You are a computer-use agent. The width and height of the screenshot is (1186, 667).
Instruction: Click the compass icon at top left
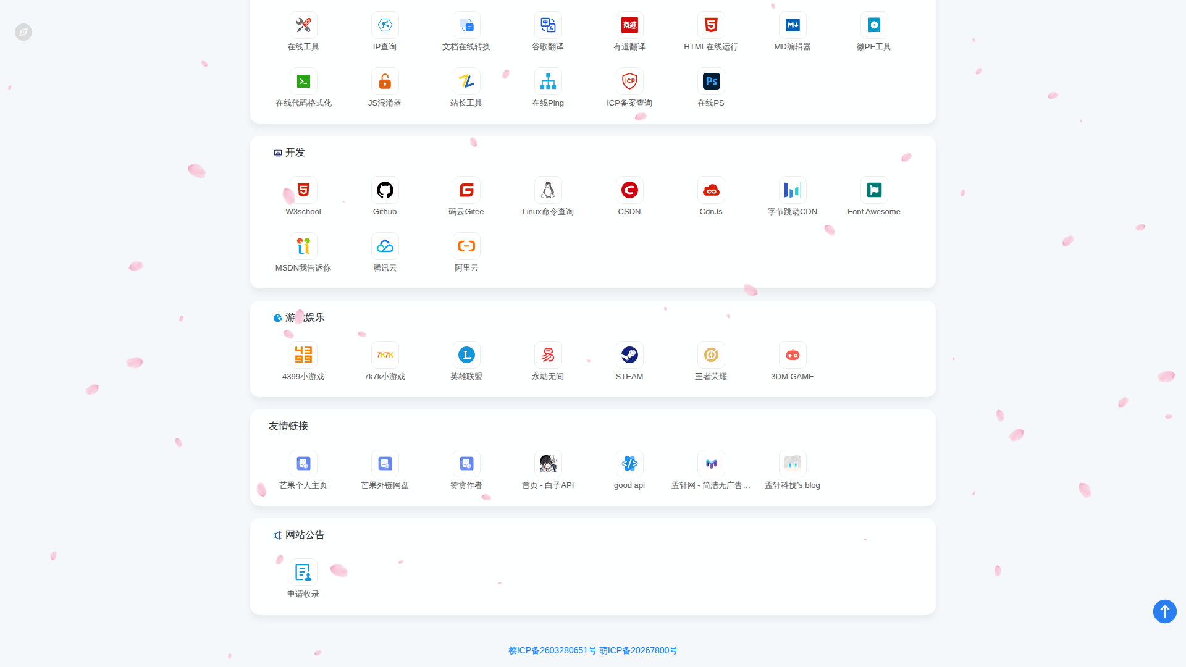click(23, 32)
